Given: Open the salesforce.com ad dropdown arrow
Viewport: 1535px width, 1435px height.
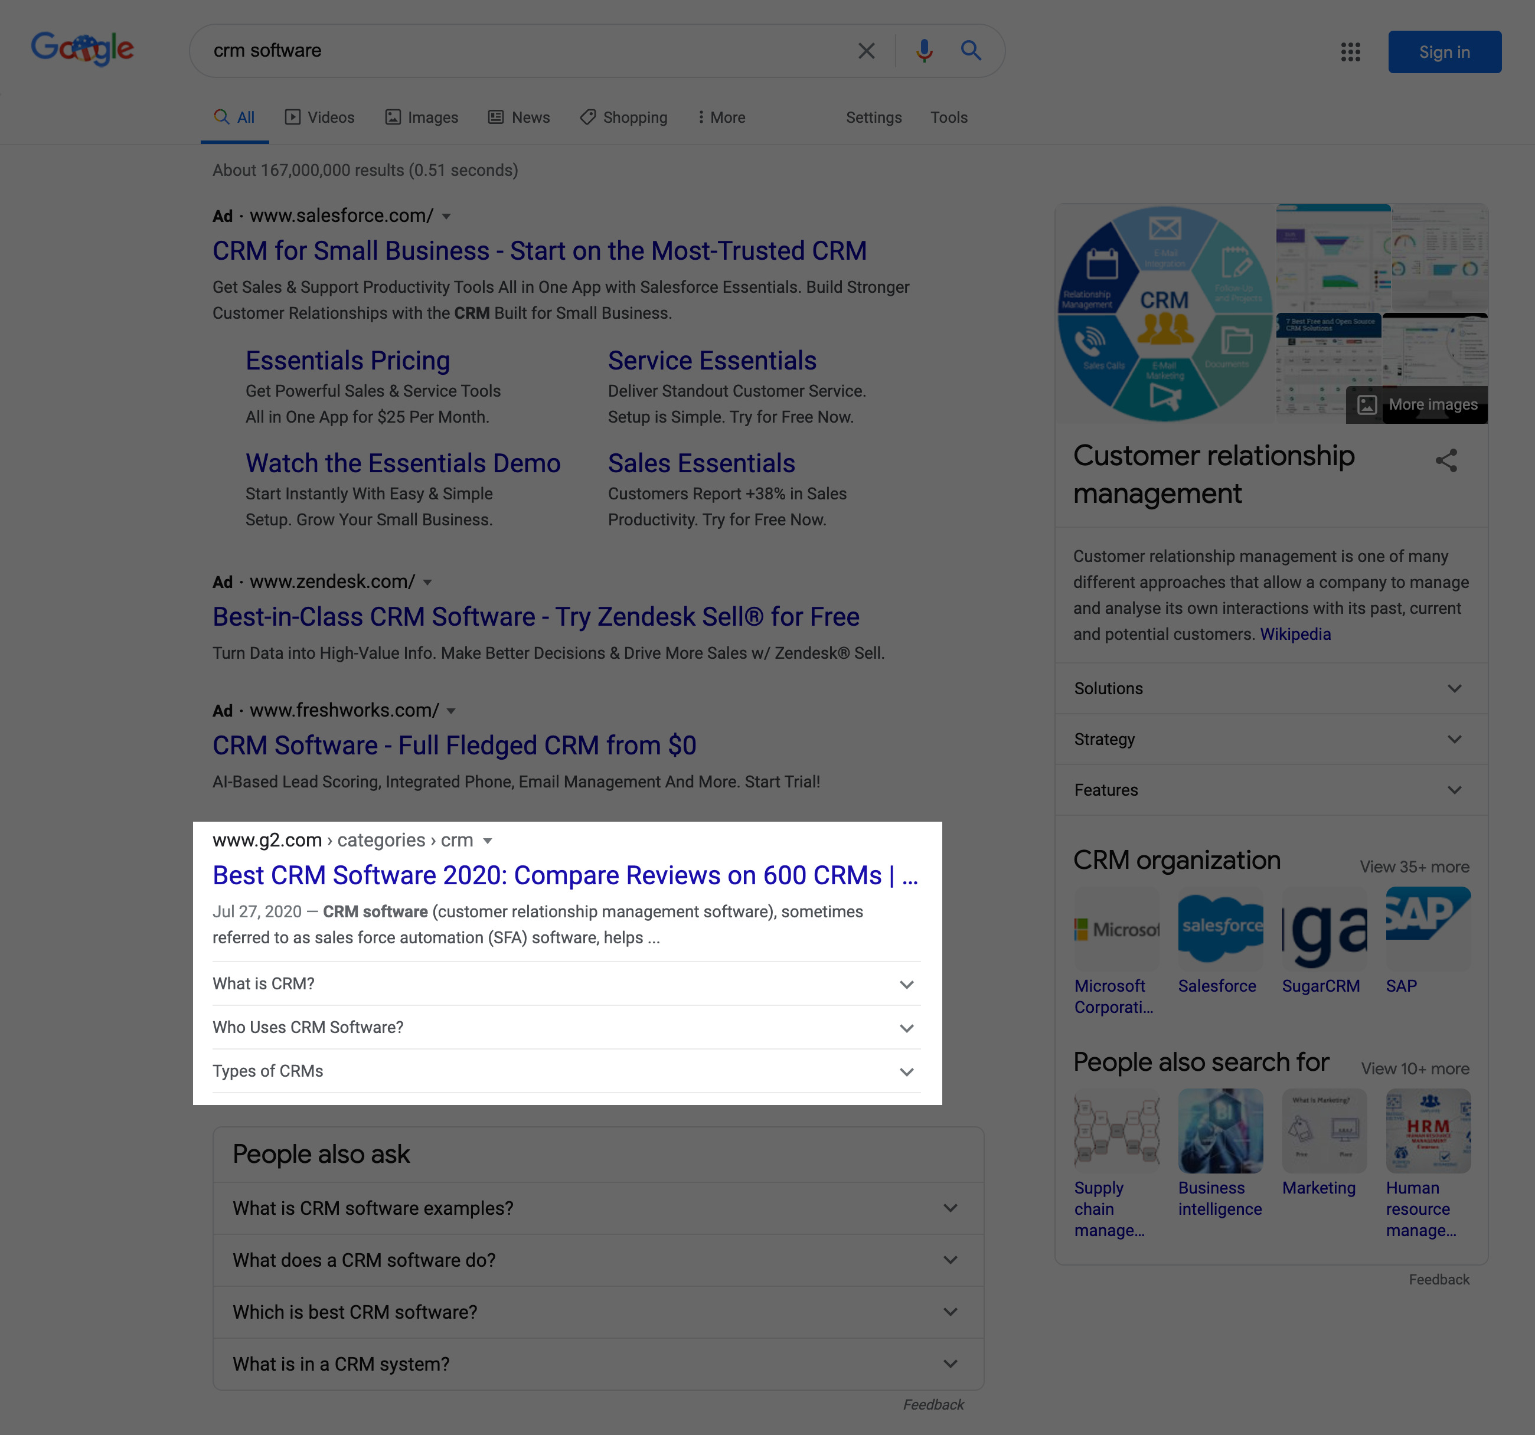Looking at the screenshot, I should pyautogui.click(x=446, y=217).
